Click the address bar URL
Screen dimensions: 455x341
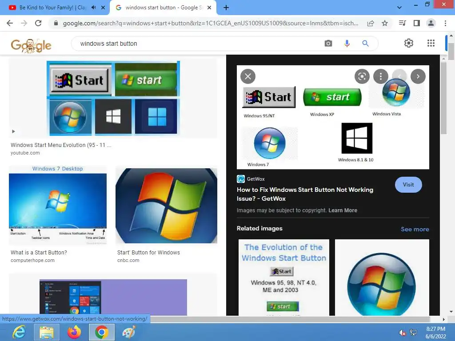point(210,23)
